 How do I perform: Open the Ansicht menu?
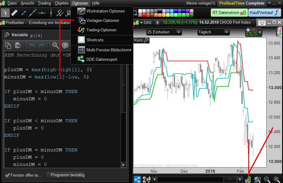click(27, 3)
